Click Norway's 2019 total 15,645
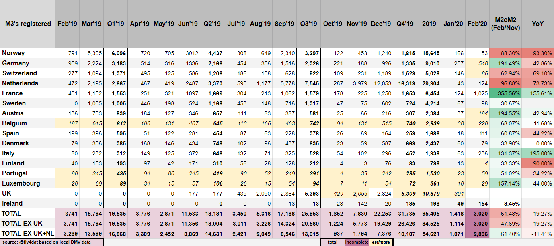The height and width of the screenshot is (246, 554). click(429, 53)
